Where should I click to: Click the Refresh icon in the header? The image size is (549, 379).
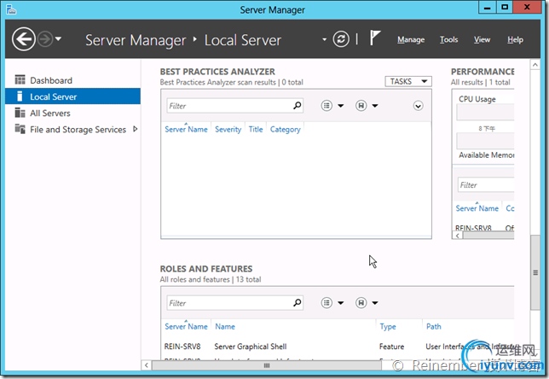(341, 39)
